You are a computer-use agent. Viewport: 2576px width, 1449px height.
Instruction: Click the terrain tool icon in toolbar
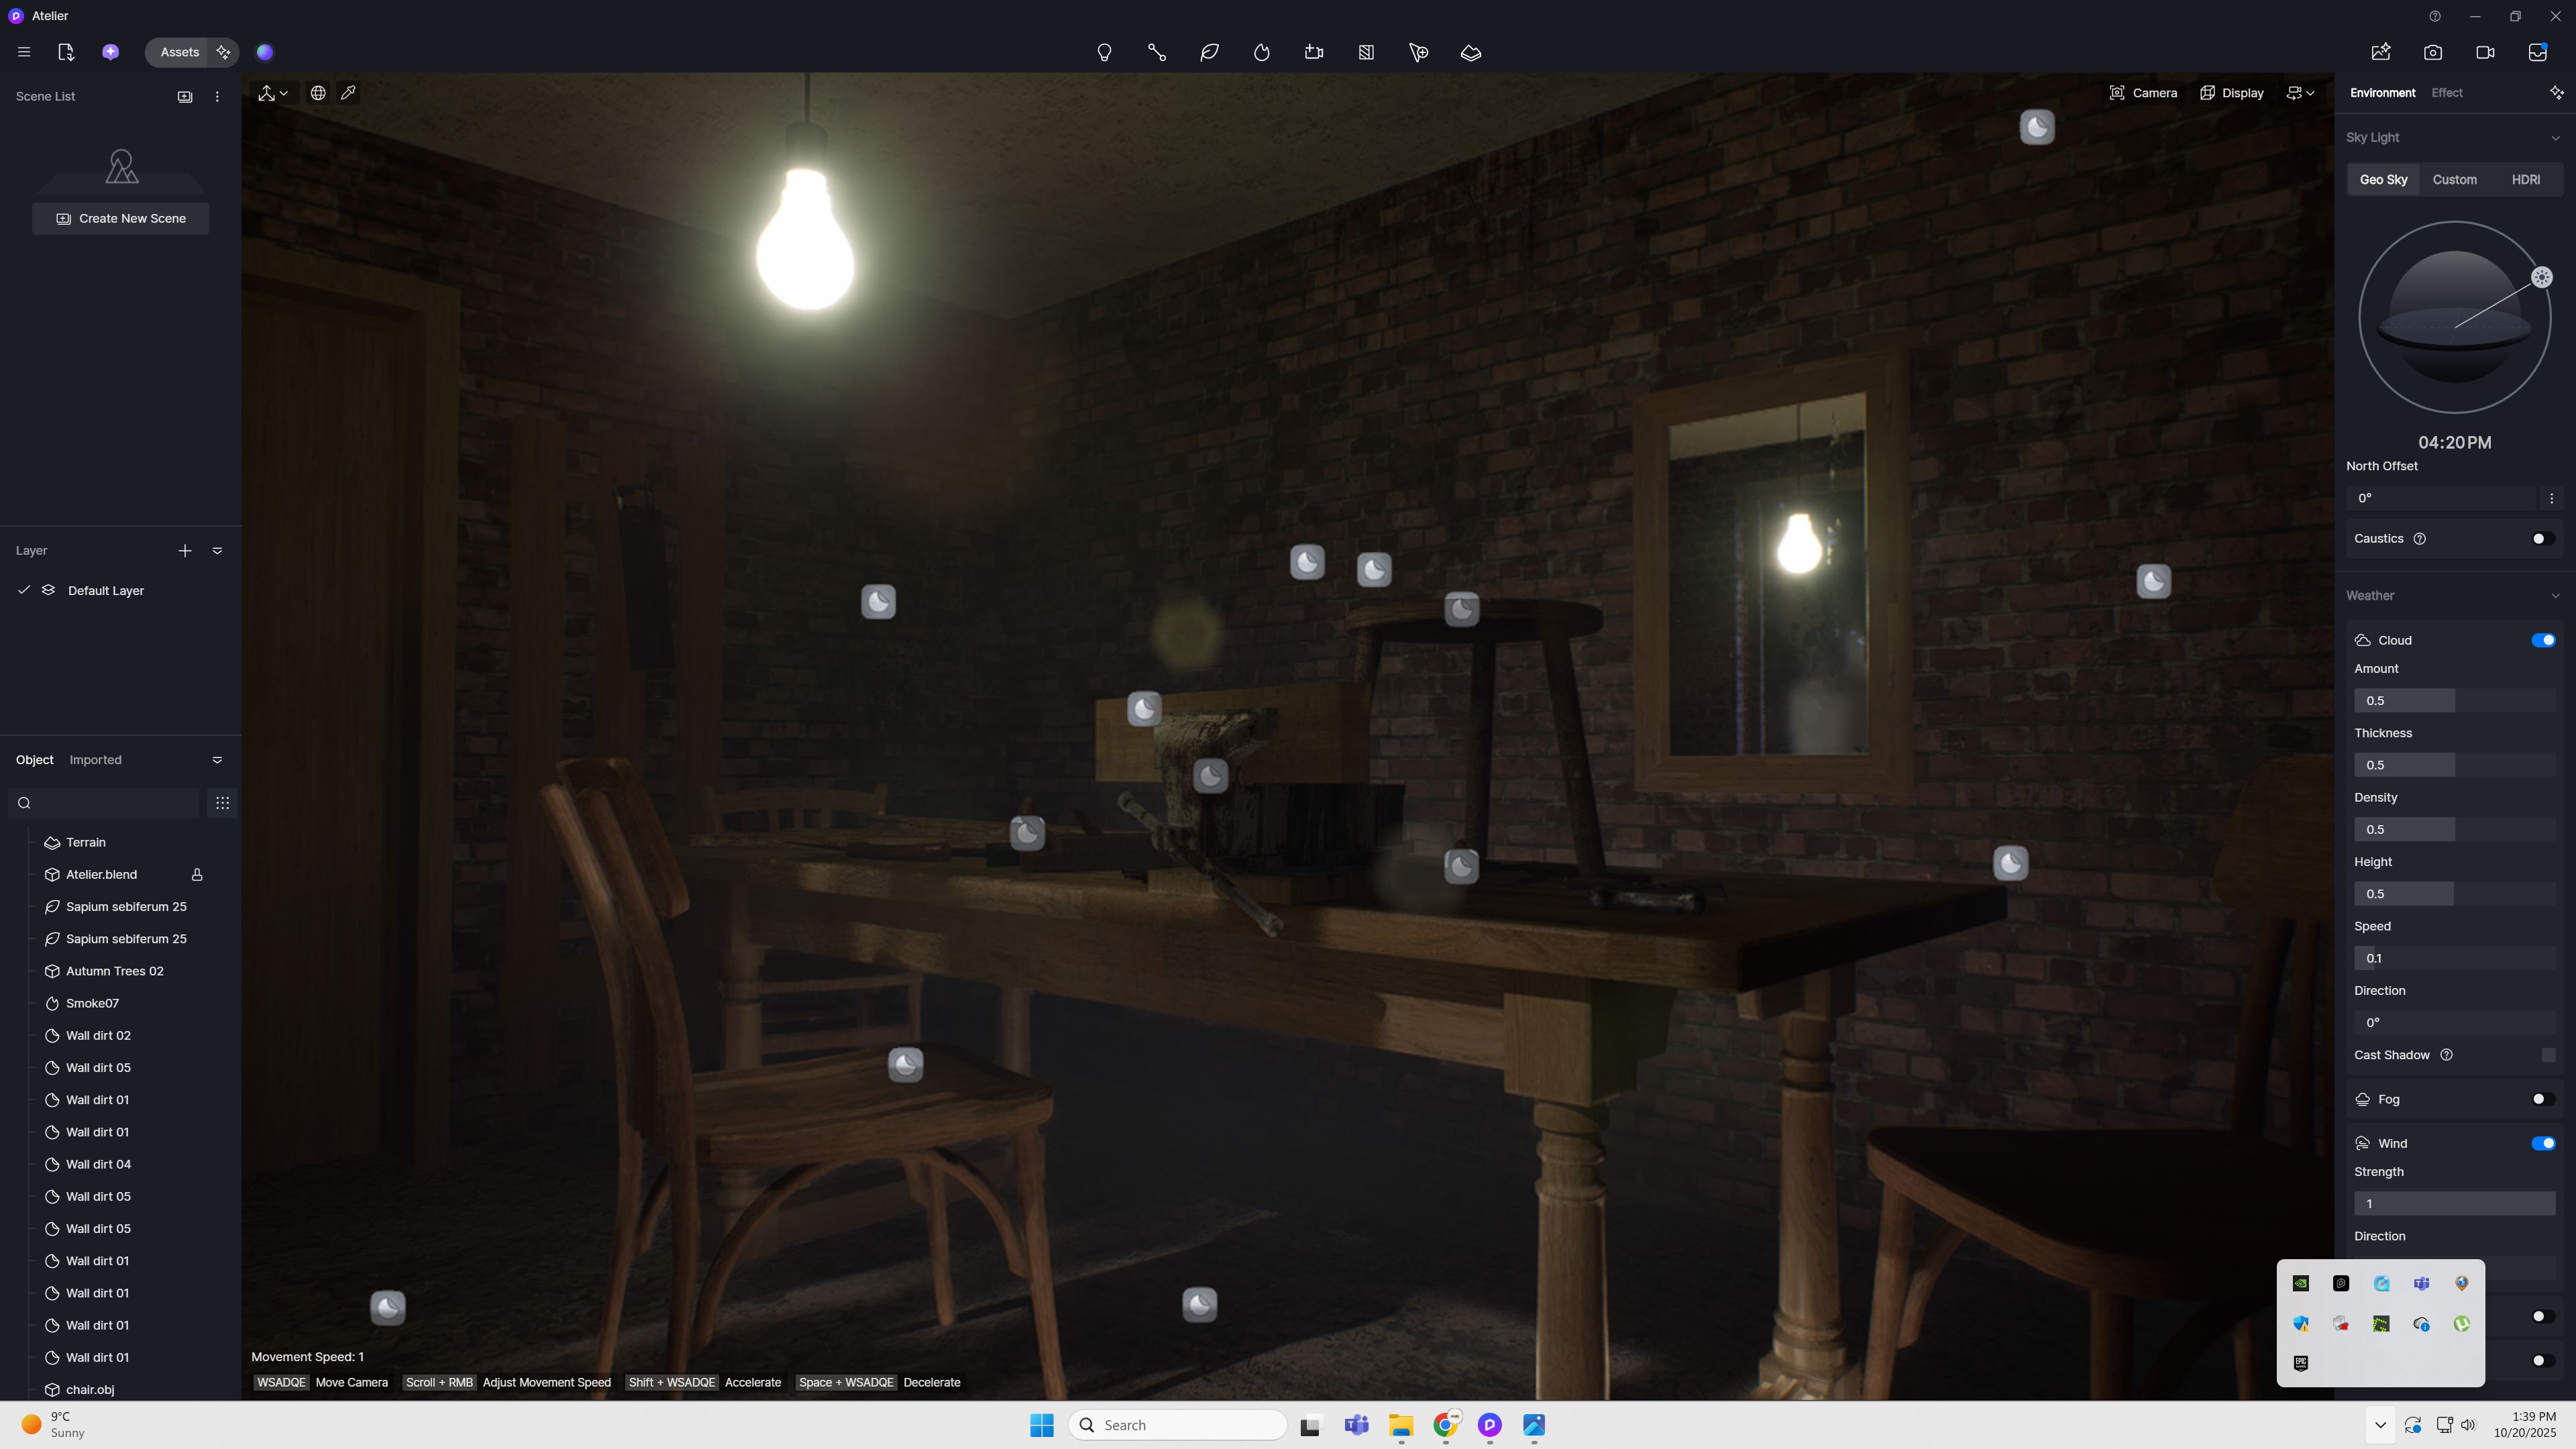point(1471,52)
